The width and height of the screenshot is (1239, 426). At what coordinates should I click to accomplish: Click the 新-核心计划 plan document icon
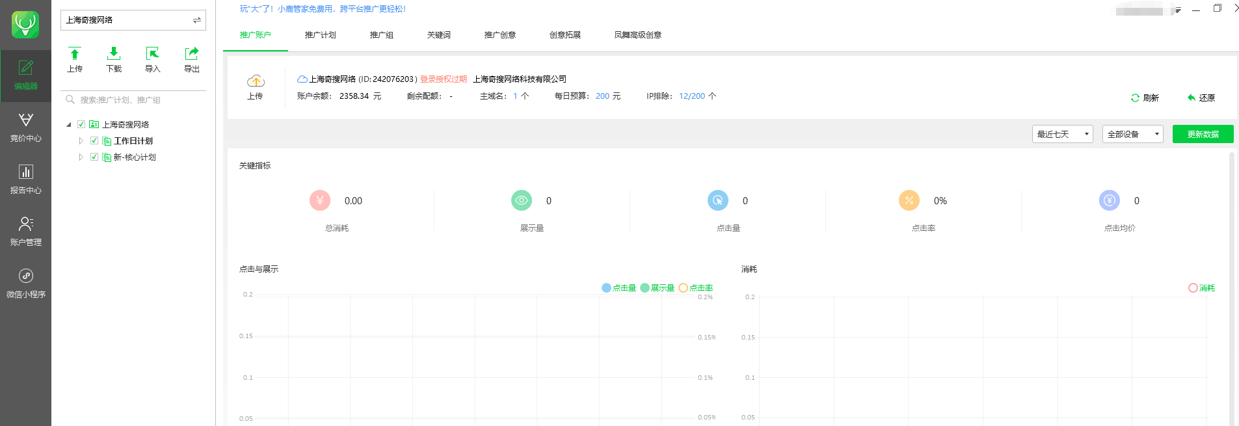pyautogui.click(x=107, y=157)
